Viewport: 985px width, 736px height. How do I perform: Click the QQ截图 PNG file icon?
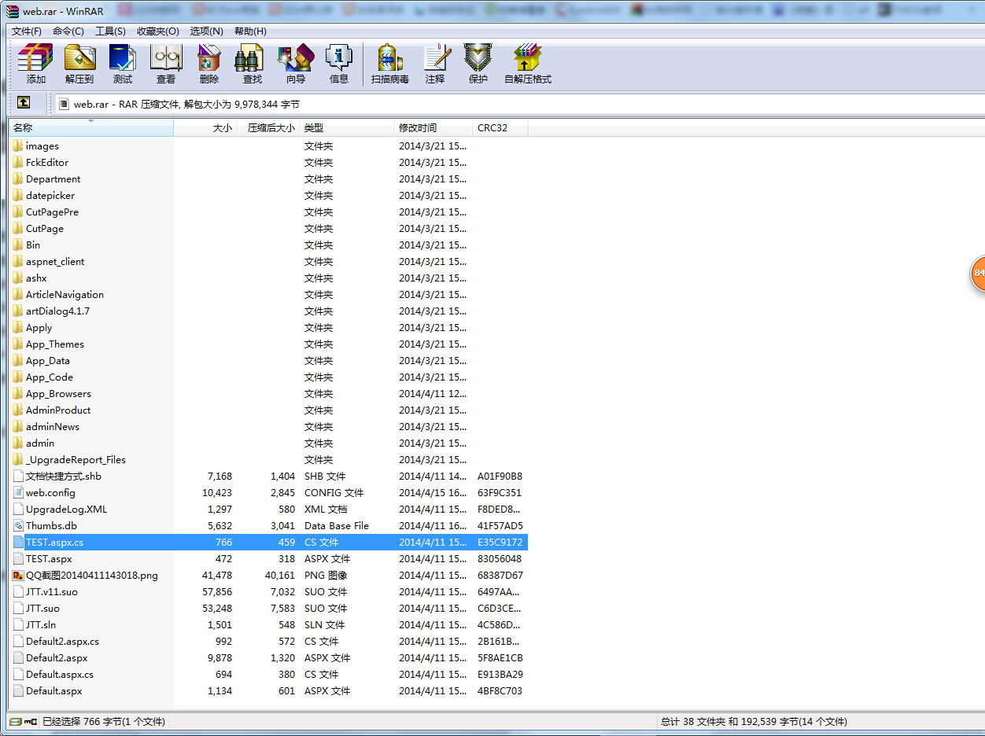tap(18, 575)
